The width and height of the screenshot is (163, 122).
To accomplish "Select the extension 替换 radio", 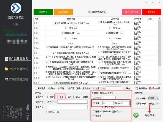I will (94, 103).
